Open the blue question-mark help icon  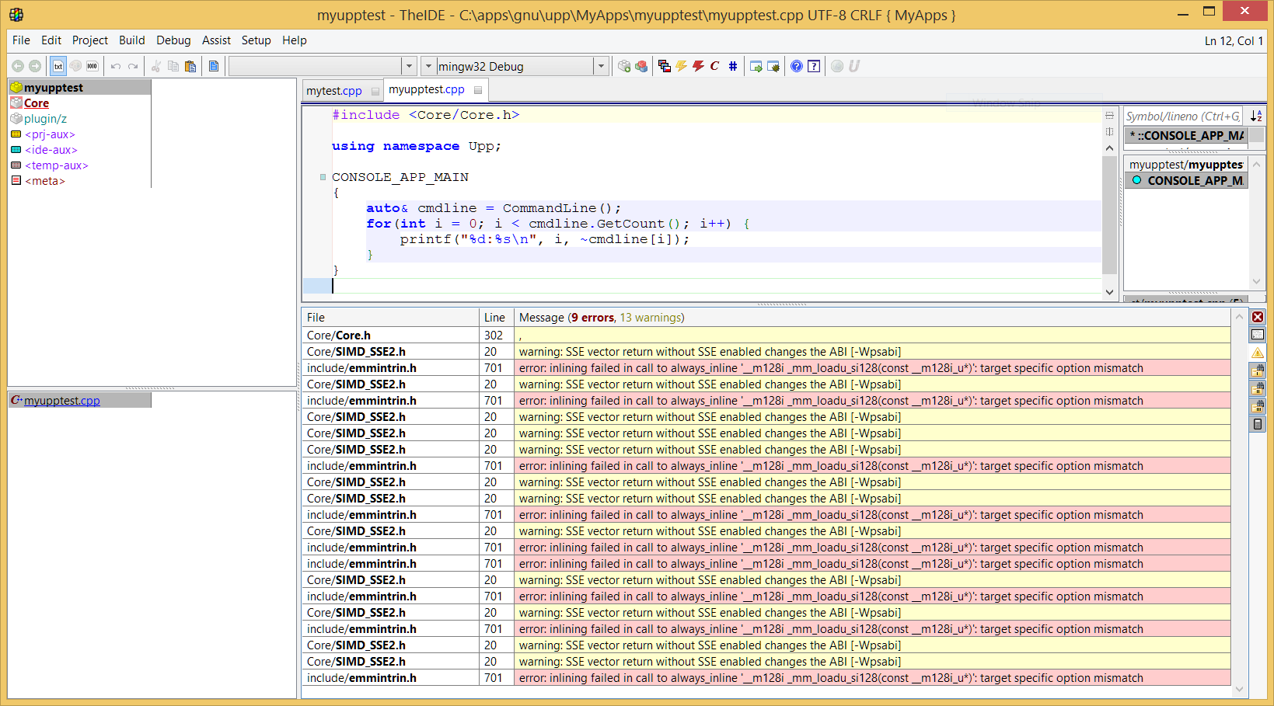(797, 66)
